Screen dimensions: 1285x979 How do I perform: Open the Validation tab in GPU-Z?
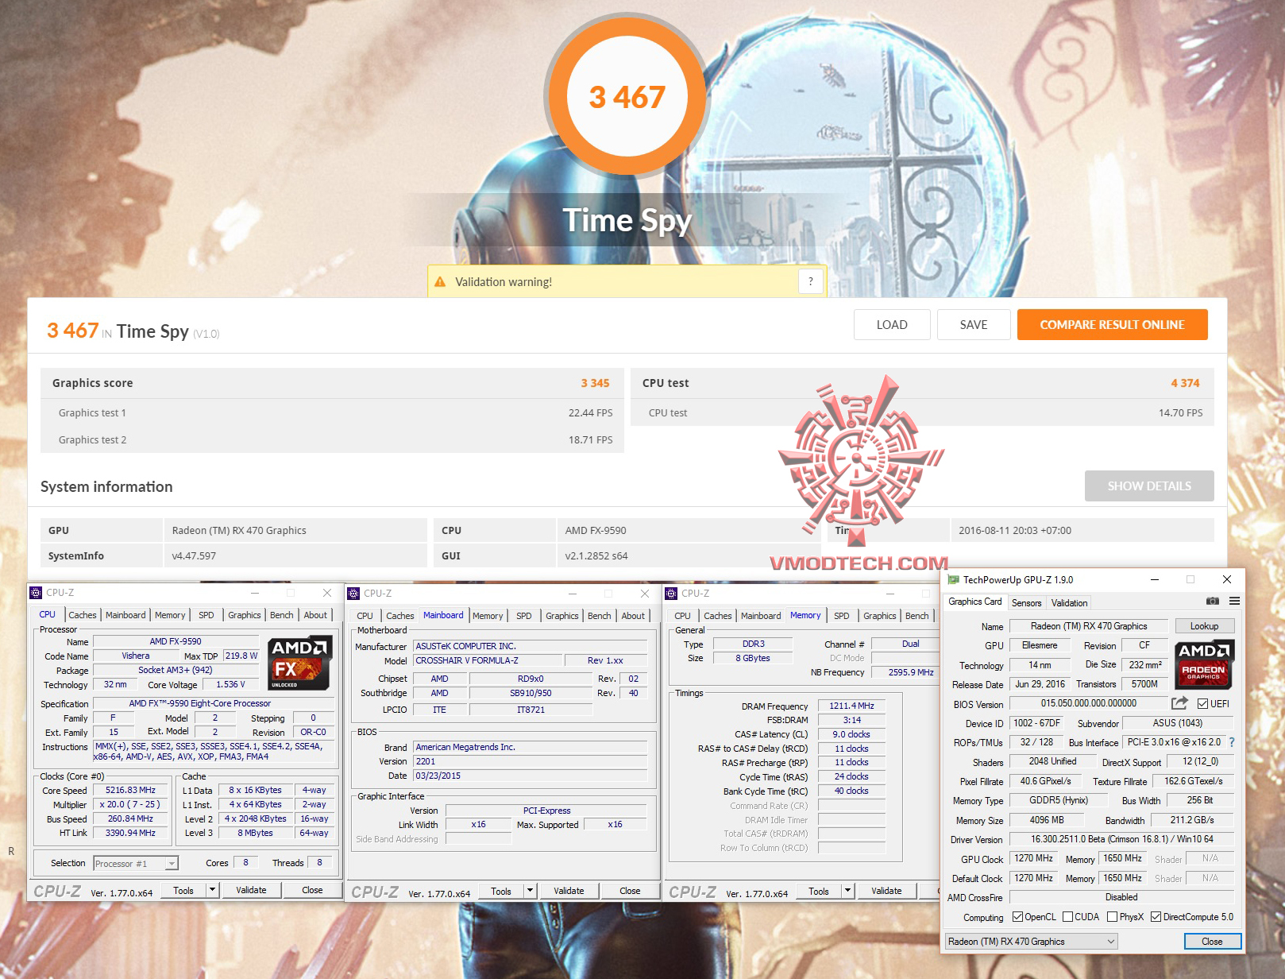(x=1069, y=603)
